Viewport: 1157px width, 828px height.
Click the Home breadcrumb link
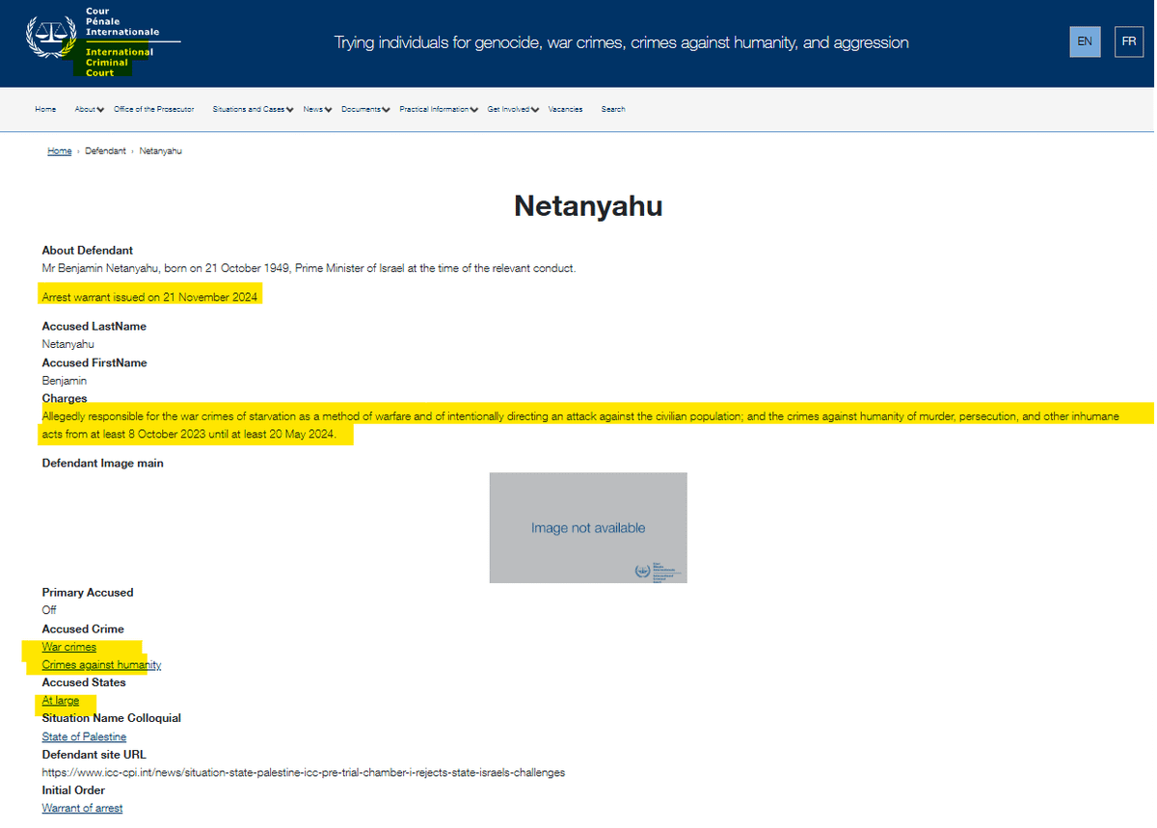tap(60, 151)
